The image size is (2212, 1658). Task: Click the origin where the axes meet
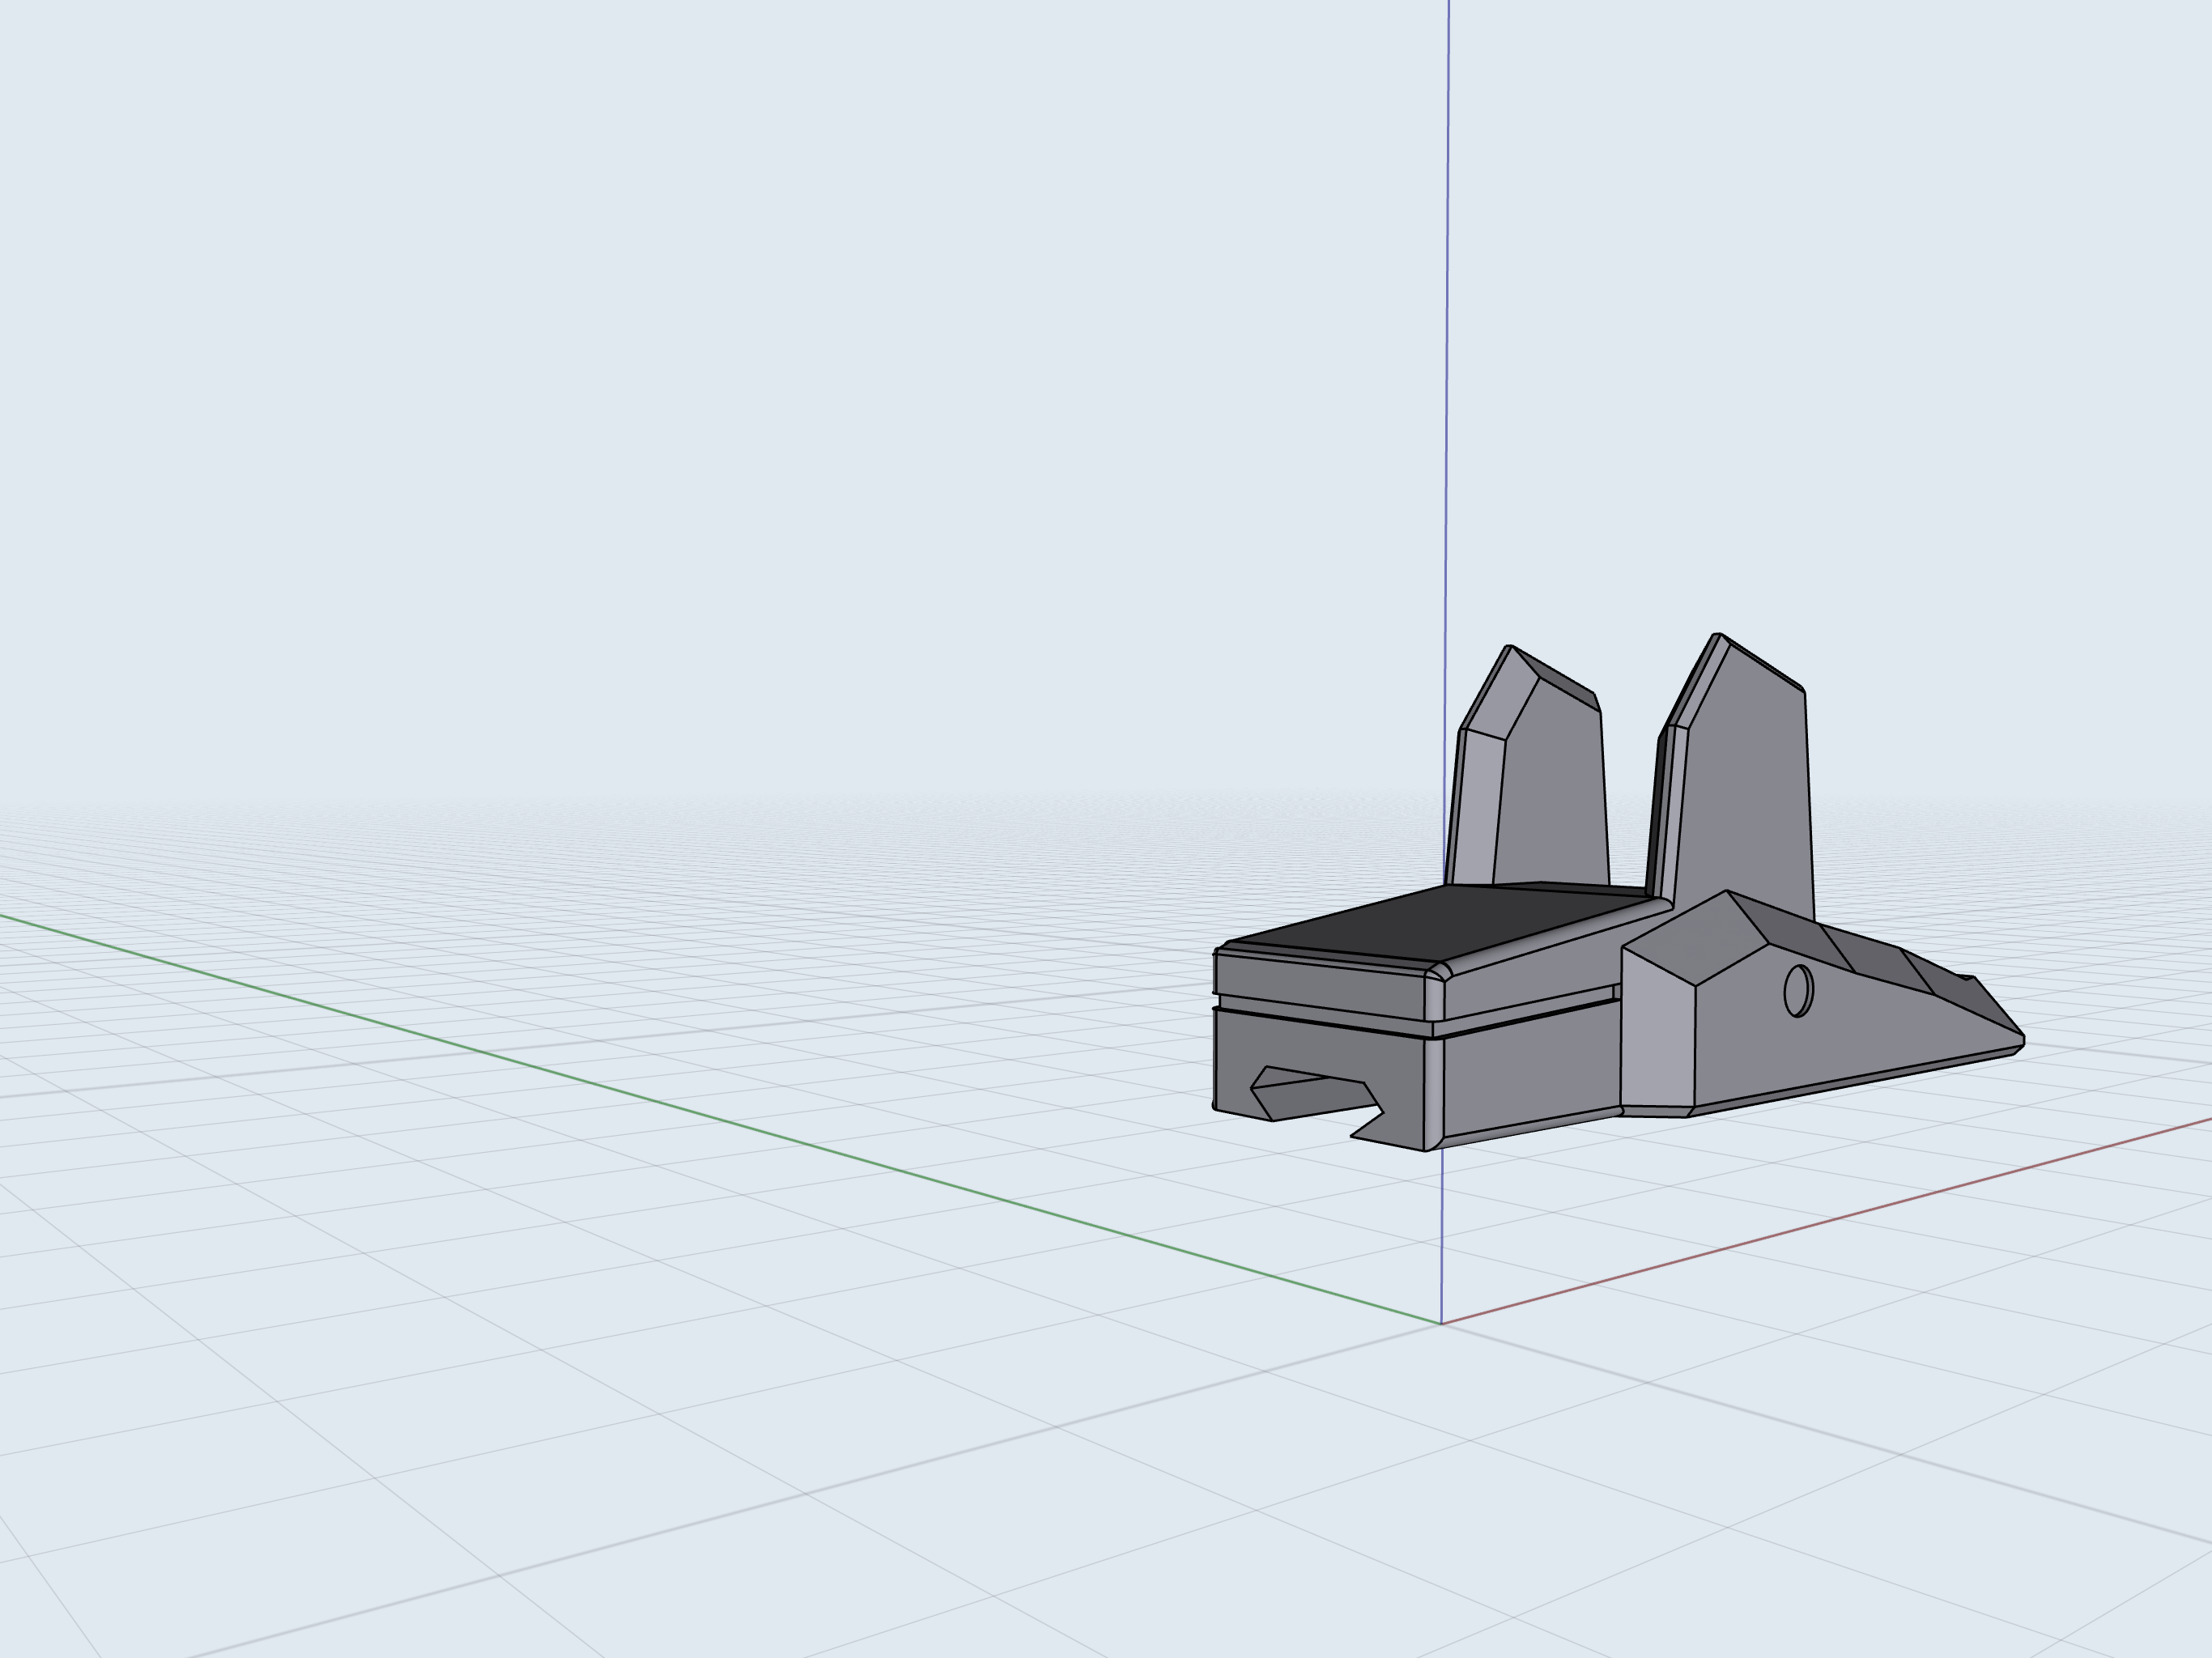pos(1441,1323)
